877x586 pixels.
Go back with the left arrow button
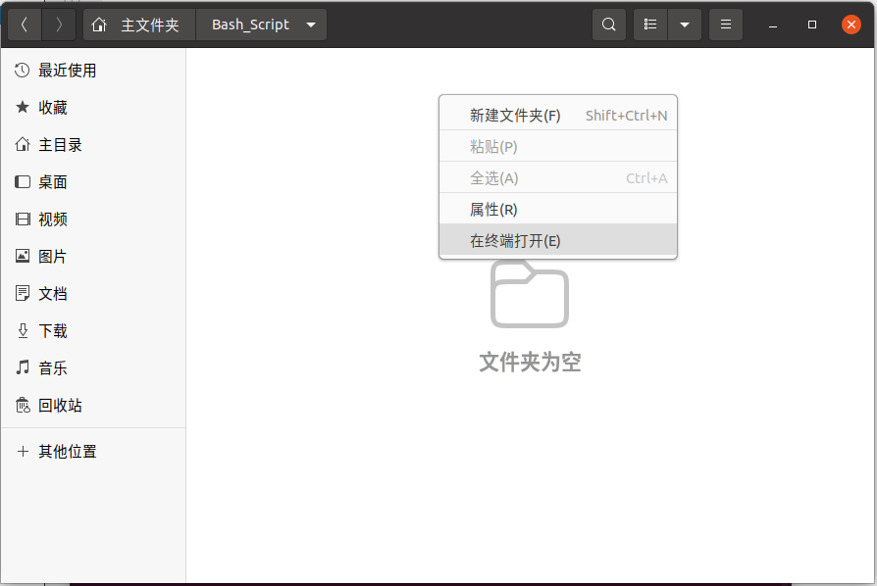[x=24, y=24]
